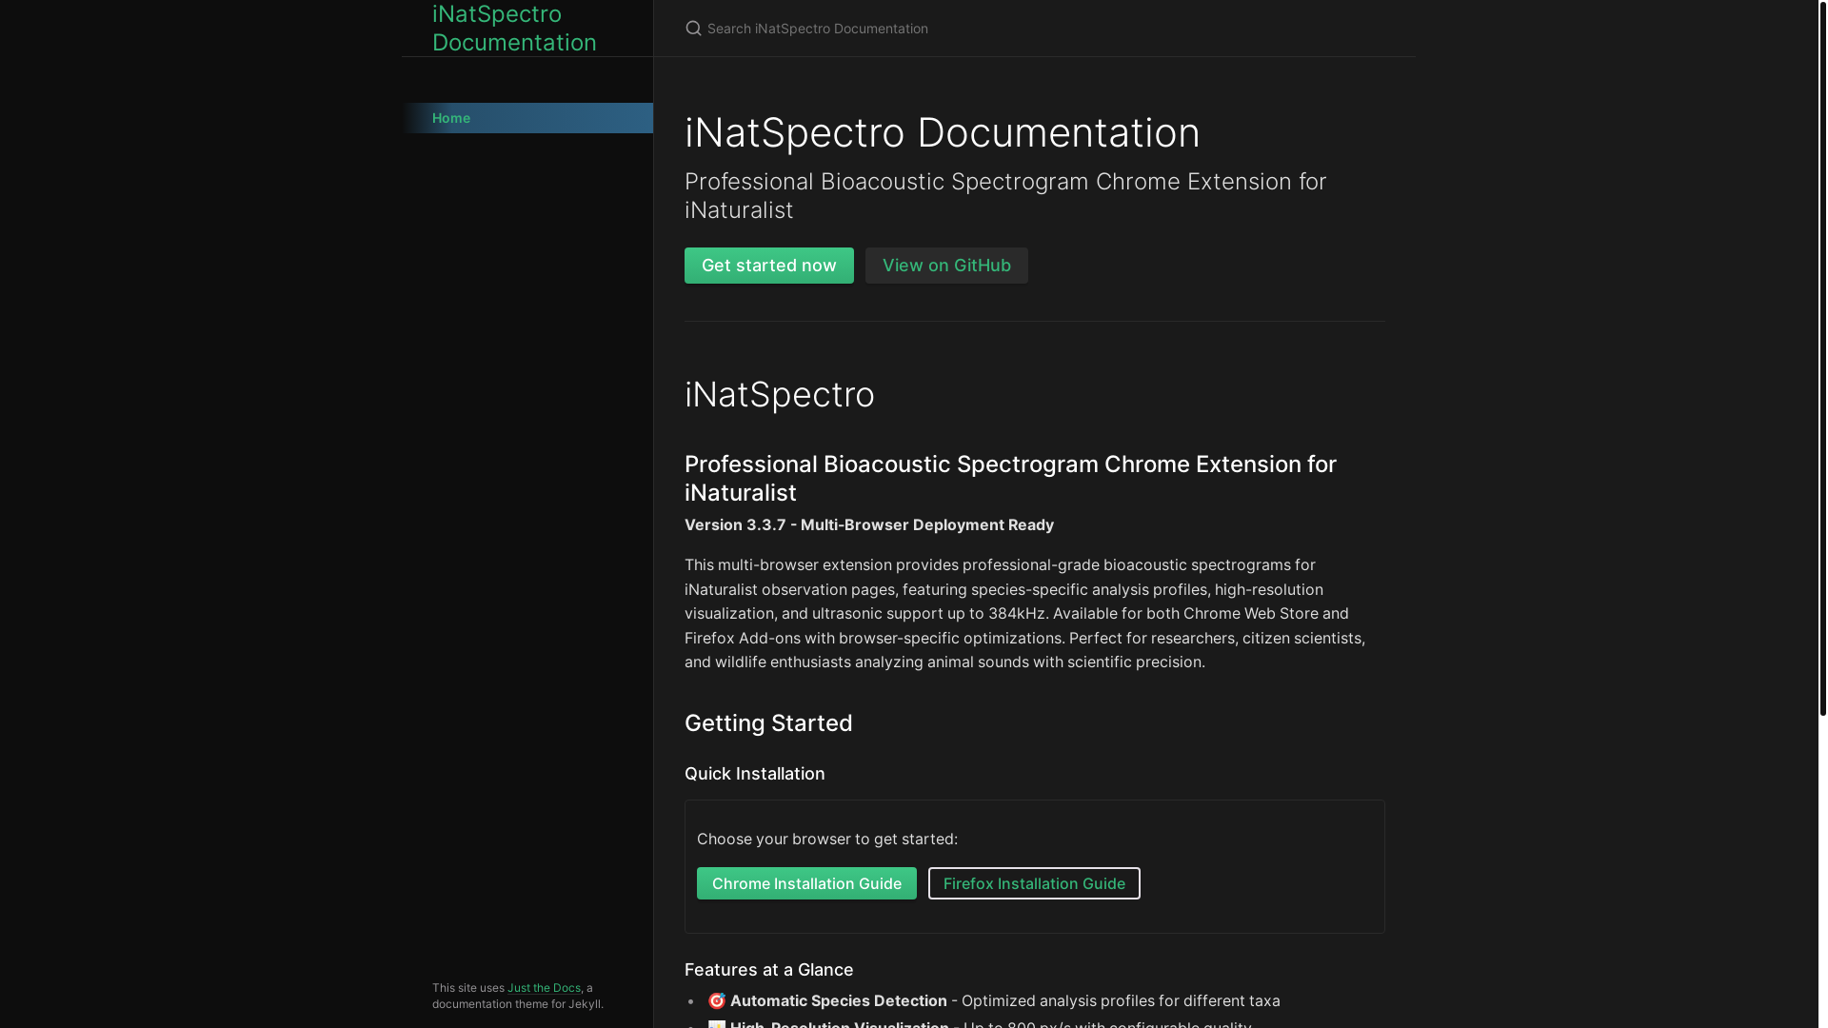This screenshot has height=1028, width=1828.
Task: Click the iNatSpectro section heading
Action: [780, 394]
